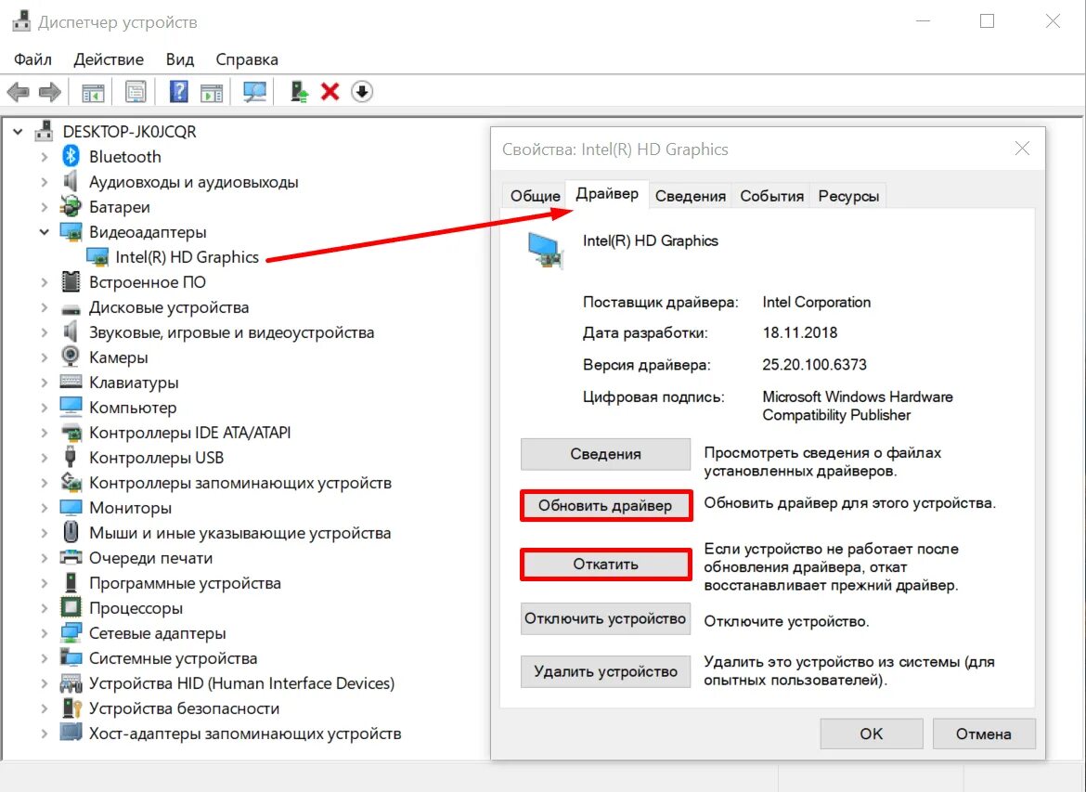Screen dimensions: 1086x792
Task: Click the Клавиатуры keyboard icon
Action: [x=71, y=382]
